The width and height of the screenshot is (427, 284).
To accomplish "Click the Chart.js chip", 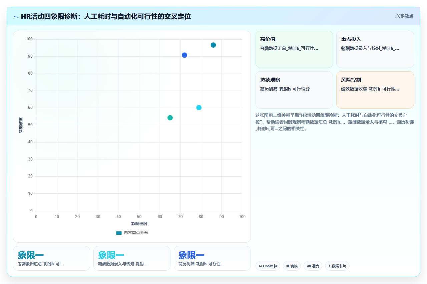I will [268, 266].
